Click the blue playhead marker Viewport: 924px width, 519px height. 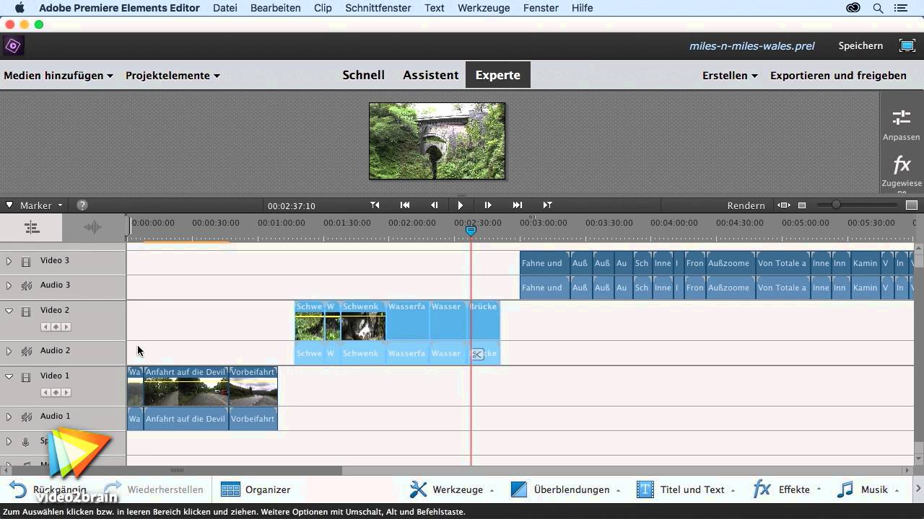pos(471,231)
